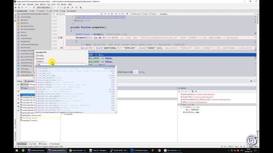Image resolution: width=273 pixels, height=153 pixels.
Task: Open Windows Start menu
Action: (x=17, y=150)
